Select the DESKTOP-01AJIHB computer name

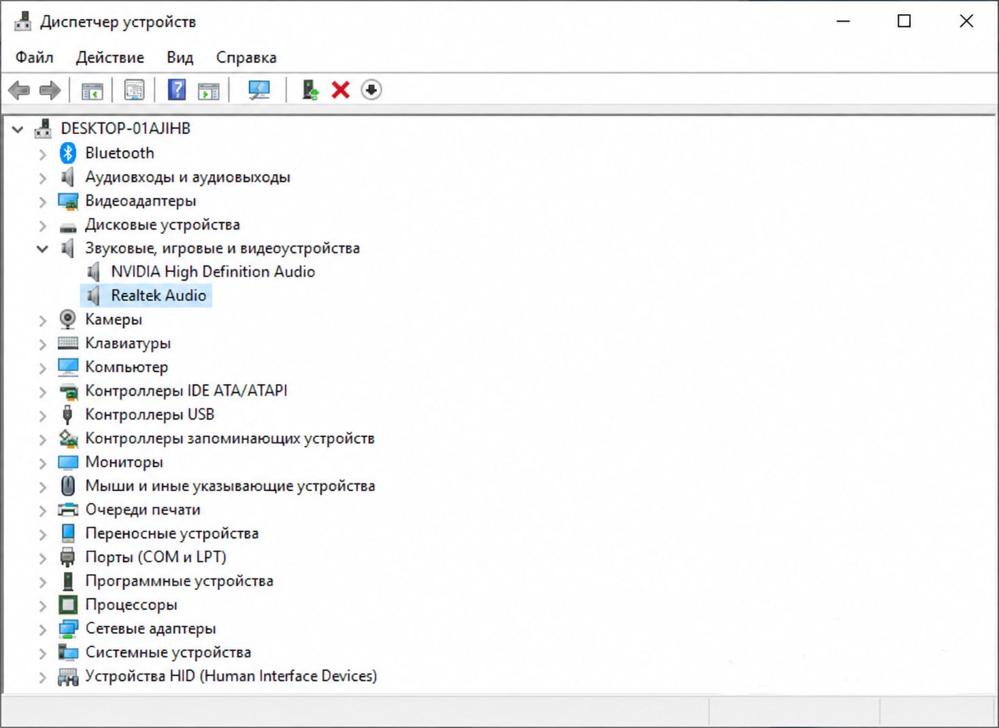pos(125,128)
